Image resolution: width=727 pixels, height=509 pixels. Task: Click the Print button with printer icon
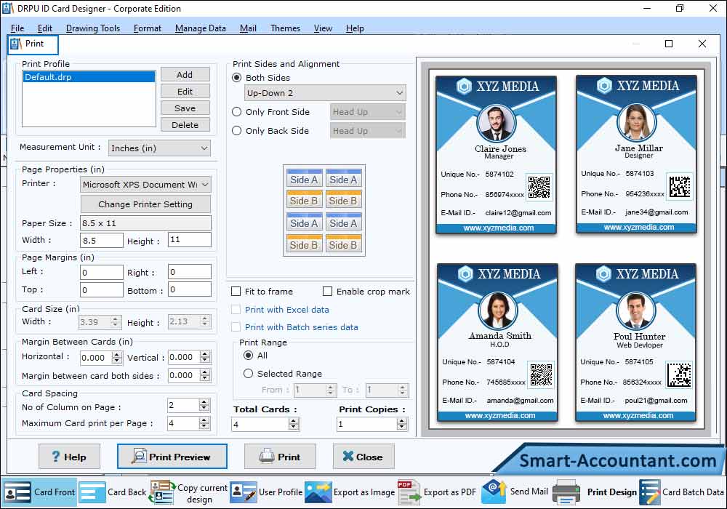click(280, 457)
